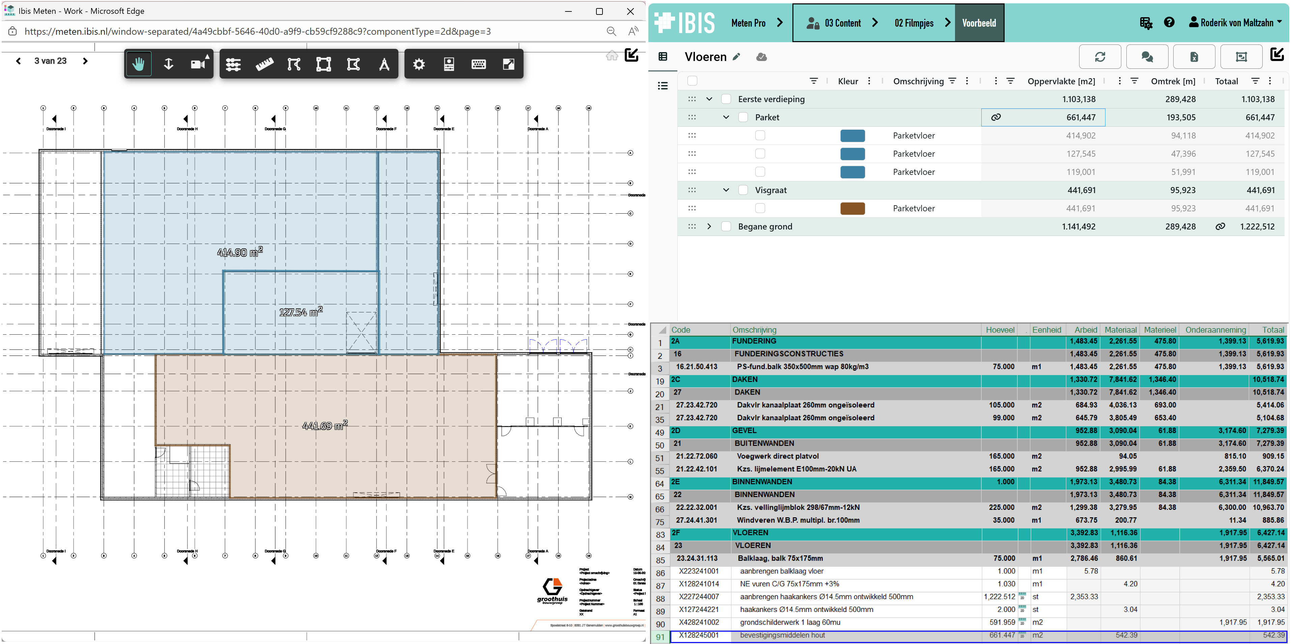Open the 03 Content breadcrumb
Screen dimensions: 1291x644
[x=842, y=23]
